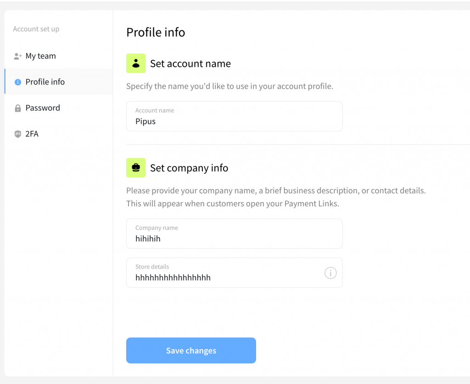The image size is (470, 384).
Task: Select the Profile info sidebar label
Action: click(45, 82)
